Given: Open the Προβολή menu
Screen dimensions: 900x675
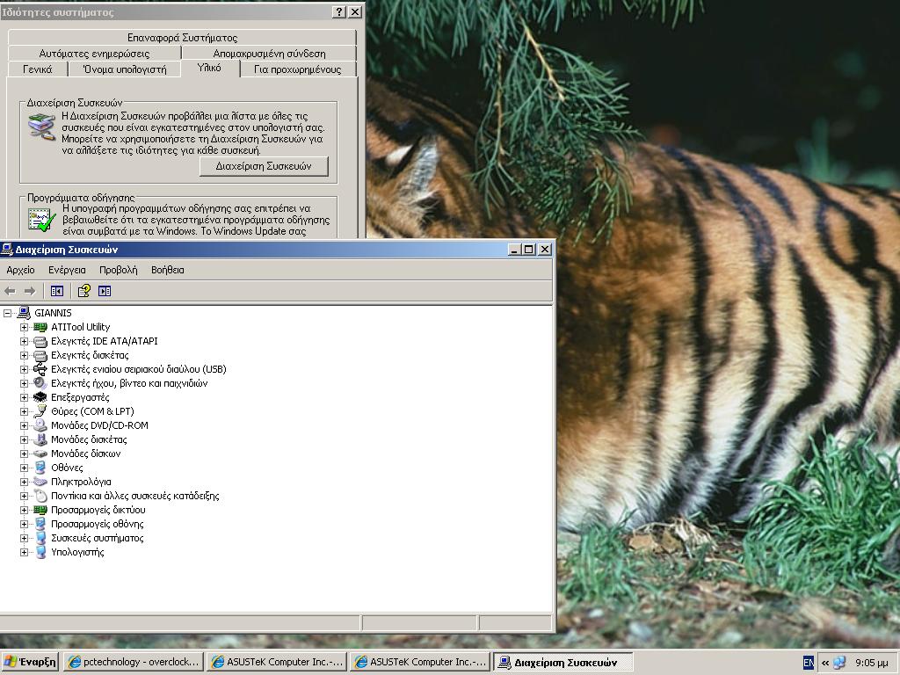Looking at the screenshot, I should [118, 270].
